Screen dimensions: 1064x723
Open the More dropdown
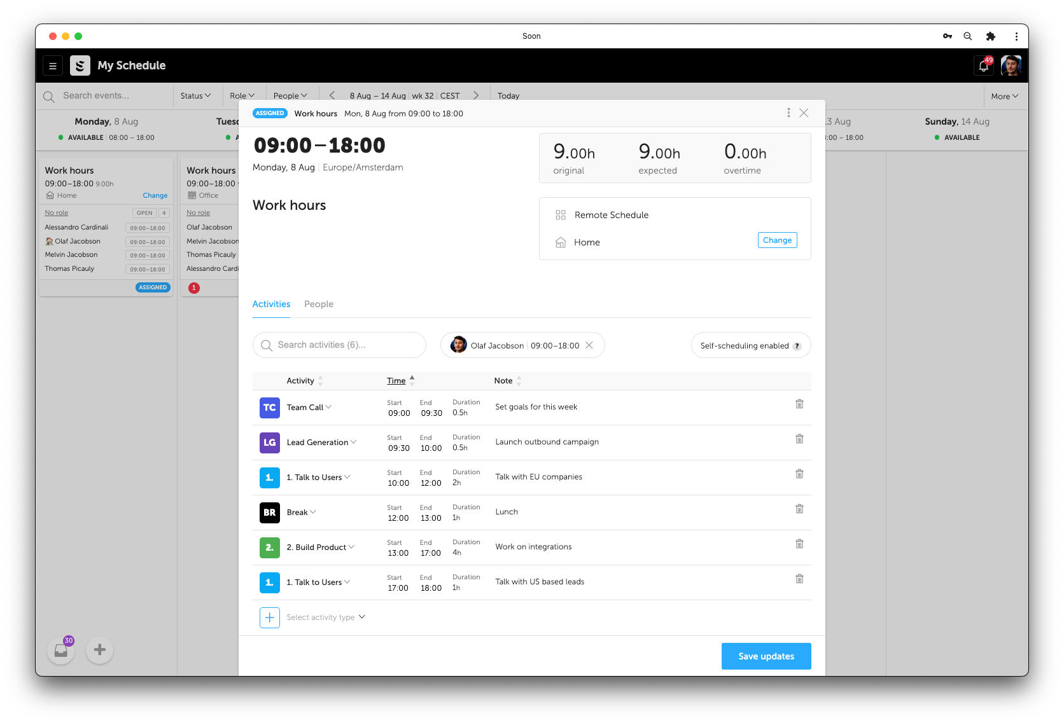1005,96
